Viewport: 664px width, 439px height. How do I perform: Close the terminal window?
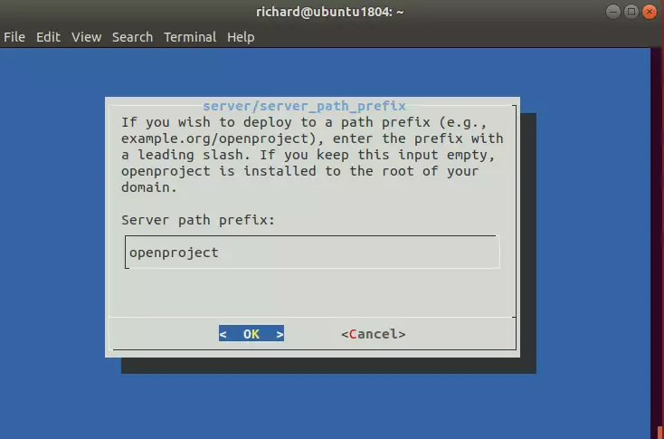coord(650,12)
